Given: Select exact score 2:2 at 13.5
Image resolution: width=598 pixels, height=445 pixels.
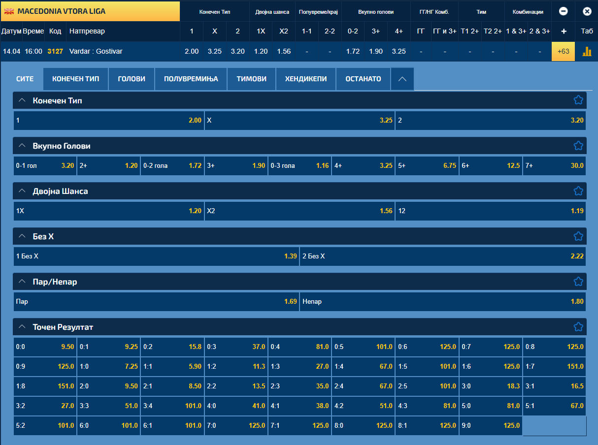Looking at the screenshot, I should 236,386.
